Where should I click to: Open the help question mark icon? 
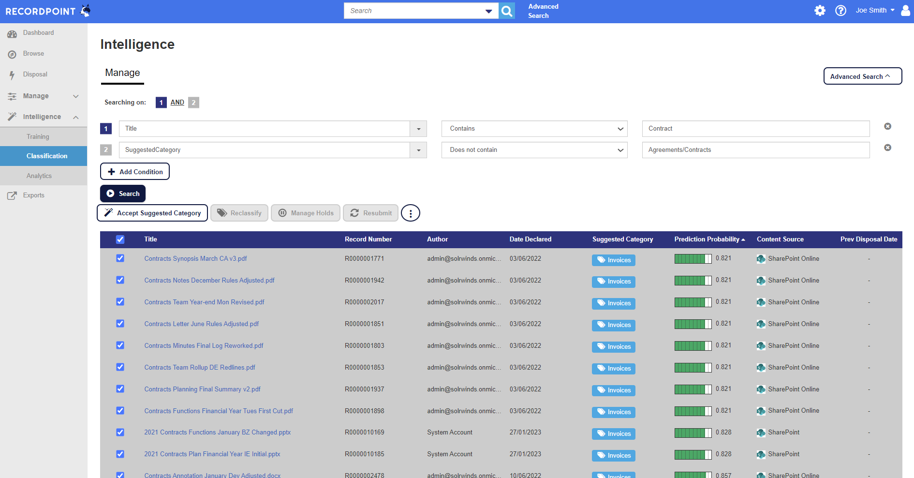click(840, 10)
